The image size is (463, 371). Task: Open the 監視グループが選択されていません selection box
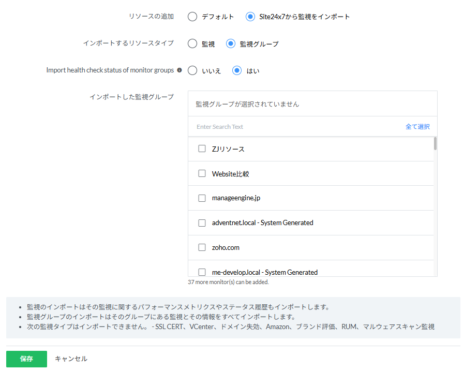(x=312, y=103)
